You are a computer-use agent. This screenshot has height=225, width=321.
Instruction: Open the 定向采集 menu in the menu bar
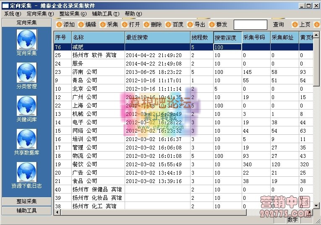40,14
